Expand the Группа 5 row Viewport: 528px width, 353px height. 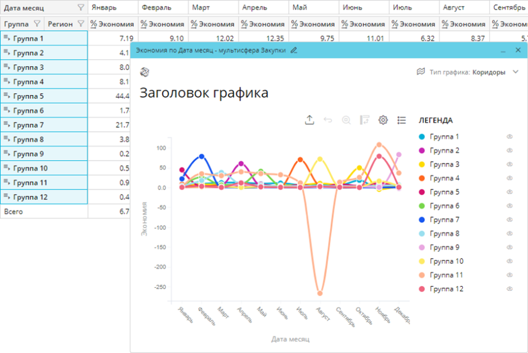tap(7, 96)
